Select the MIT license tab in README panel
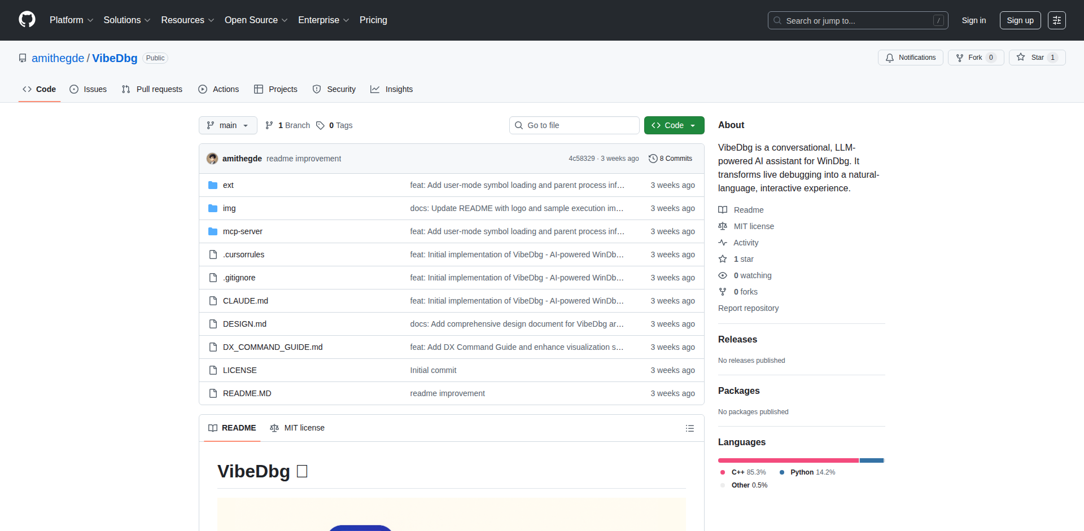 (x=298, y=428)
